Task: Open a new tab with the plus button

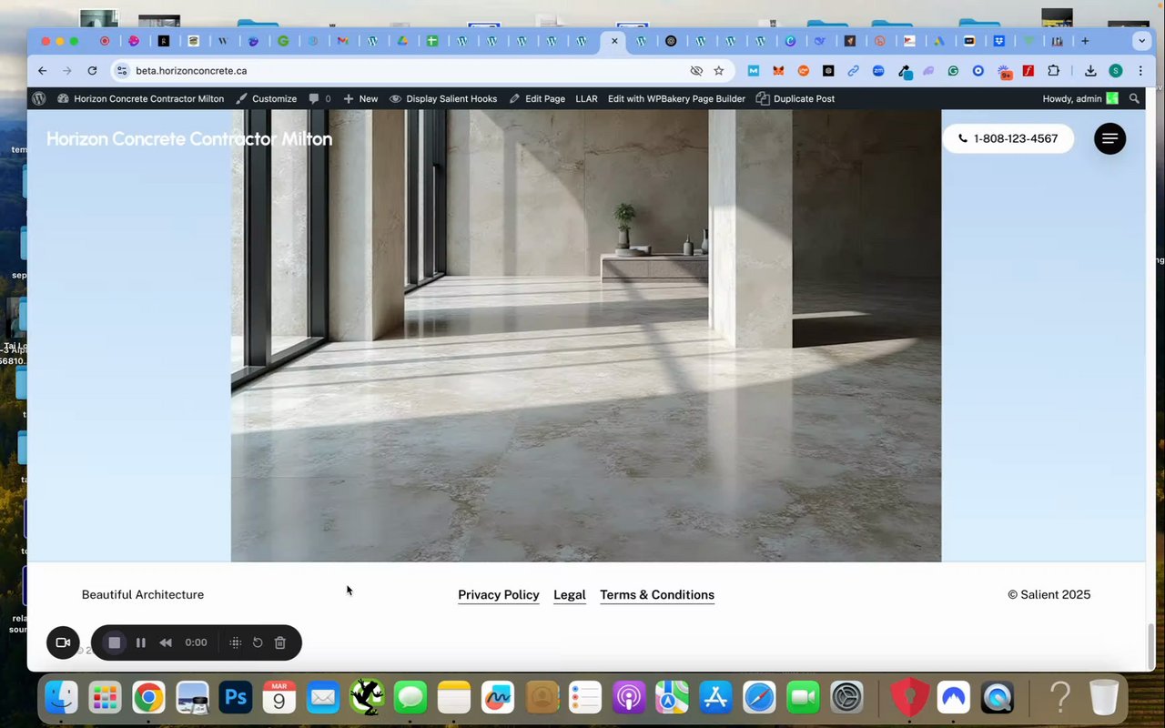Action: point(1085,41)
